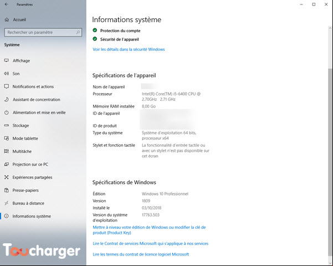Click the Protection du compte label

click(x=120, y=30)
